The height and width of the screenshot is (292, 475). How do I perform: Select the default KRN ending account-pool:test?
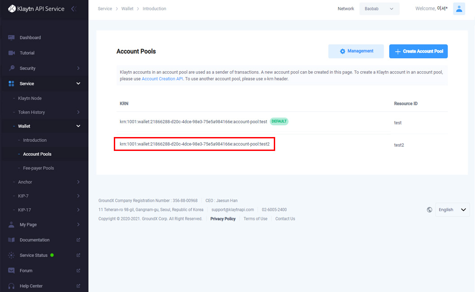[x=193, y=122]
